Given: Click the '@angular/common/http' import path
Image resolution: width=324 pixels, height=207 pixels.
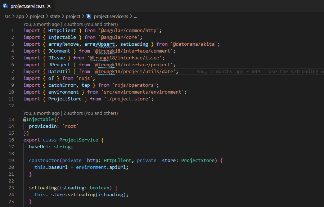Looking at the screenshot, I should point(129,30).
